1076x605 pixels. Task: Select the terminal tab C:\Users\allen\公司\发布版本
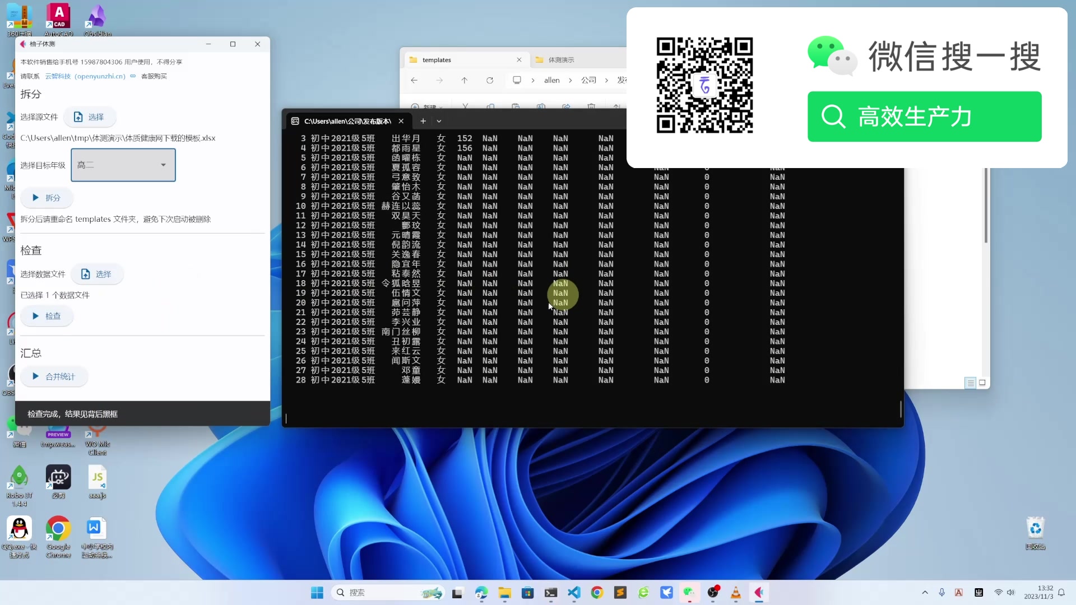tap(347, 121)
